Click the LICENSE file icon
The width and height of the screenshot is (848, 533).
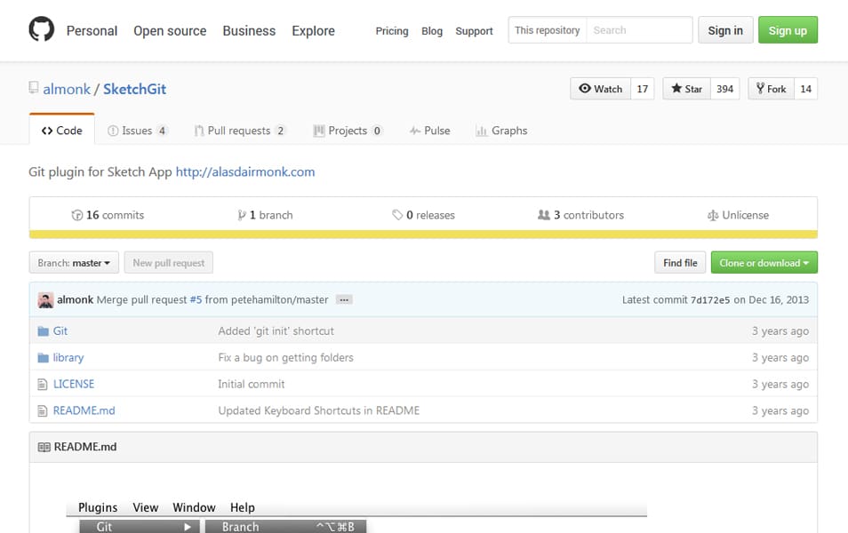pyautogui.click(x=43, y=385)
